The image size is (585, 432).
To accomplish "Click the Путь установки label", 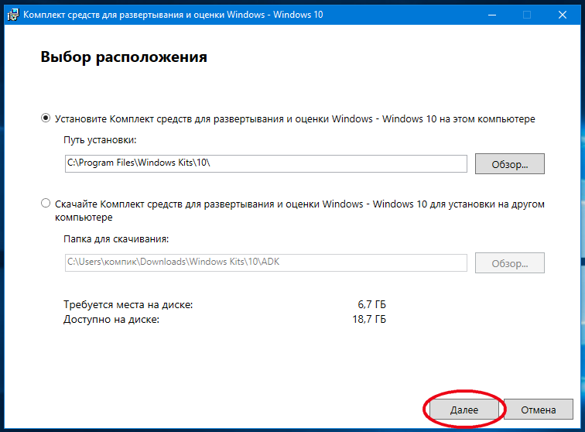I will (100, 140).
